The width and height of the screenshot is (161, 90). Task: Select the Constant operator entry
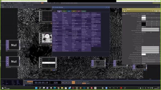57,31
